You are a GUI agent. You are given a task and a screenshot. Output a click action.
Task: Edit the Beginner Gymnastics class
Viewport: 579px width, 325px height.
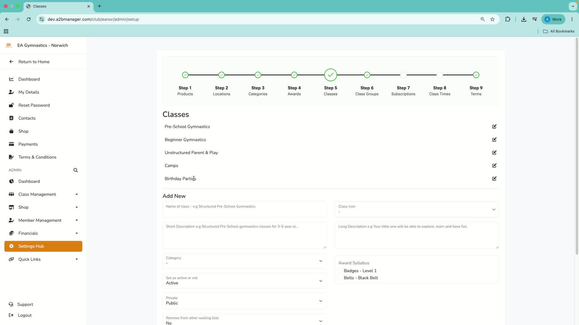[494, 140]
